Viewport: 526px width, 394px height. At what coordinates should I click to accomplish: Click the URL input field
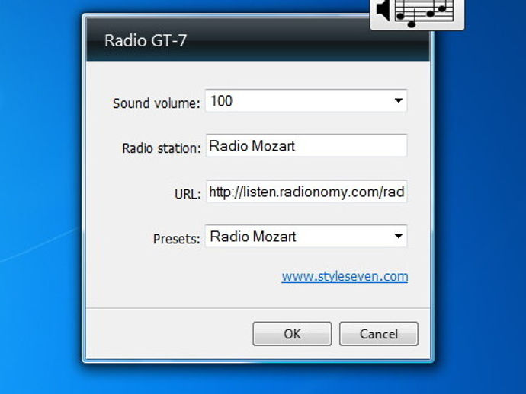point(306,192)
